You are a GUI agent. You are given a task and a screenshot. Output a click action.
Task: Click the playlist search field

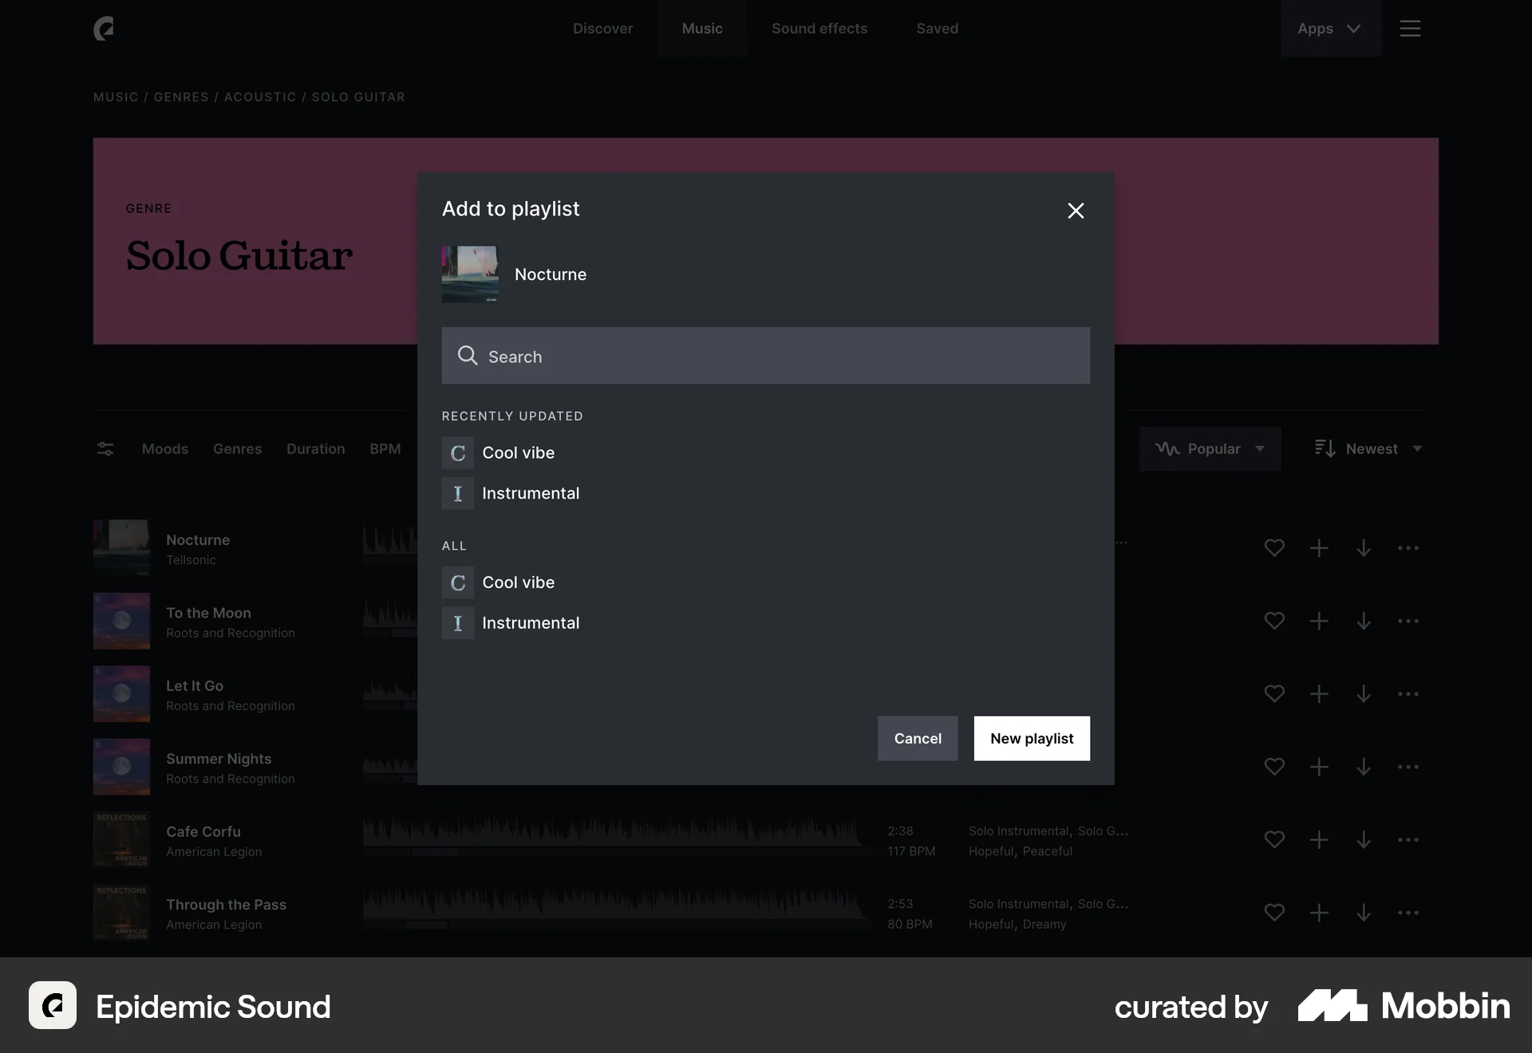click(765, 356)
